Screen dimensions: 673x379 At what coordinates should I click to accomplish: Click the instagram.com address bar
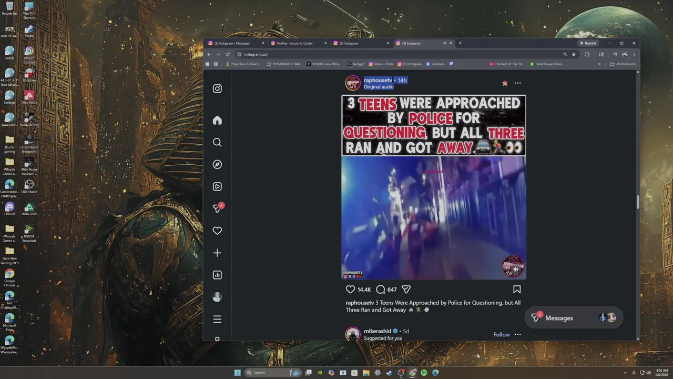pyautogui.click(x=400, y=54)
